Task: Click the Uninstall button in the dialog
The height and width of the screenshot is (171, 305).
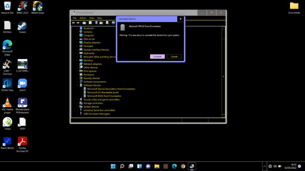Action: pyautogui.click(x=157, y=56)
